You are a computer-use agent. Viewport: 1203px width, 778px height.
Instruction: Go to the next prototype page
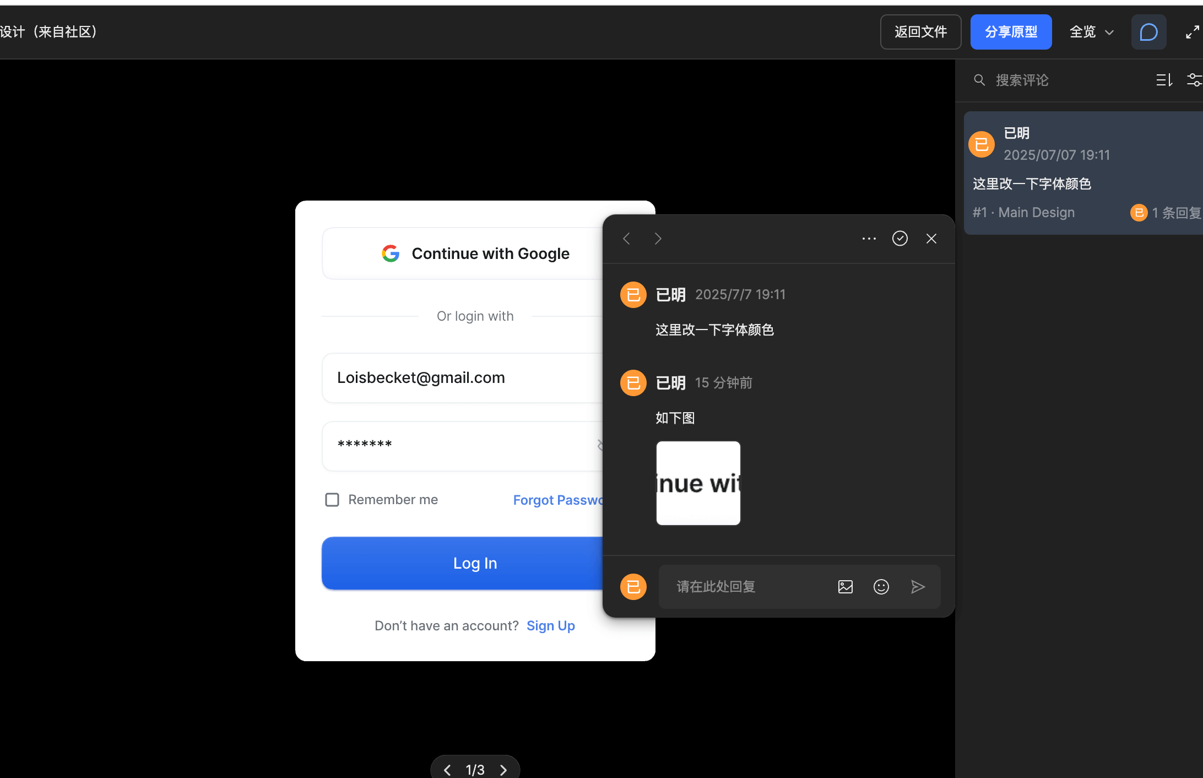(503, 770)
